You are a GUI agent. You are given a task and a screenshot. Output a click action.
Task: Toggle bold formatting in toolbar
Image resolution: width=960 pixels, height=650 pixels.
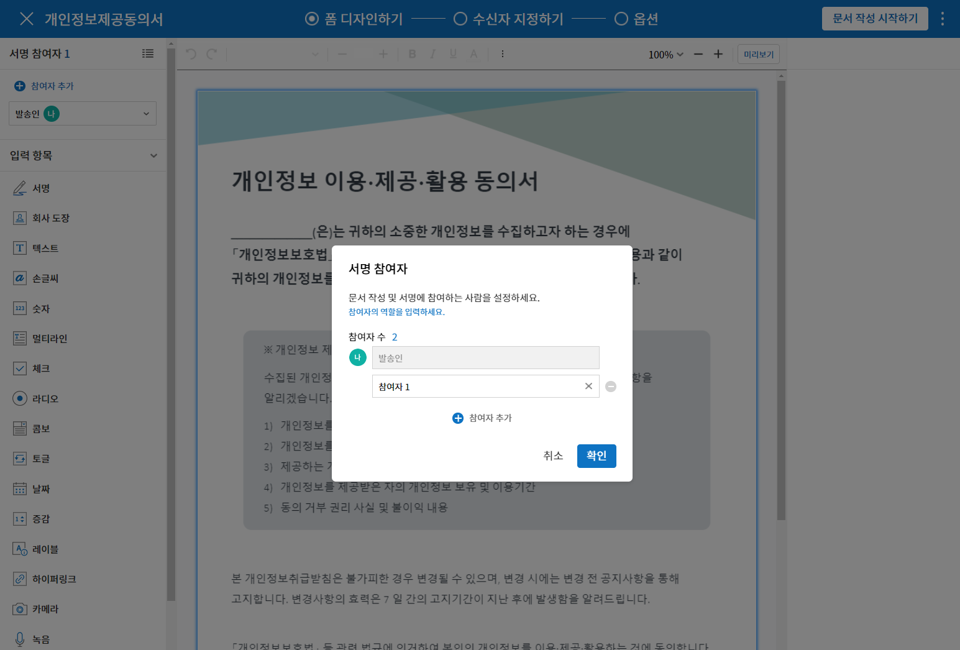[412, 54]
